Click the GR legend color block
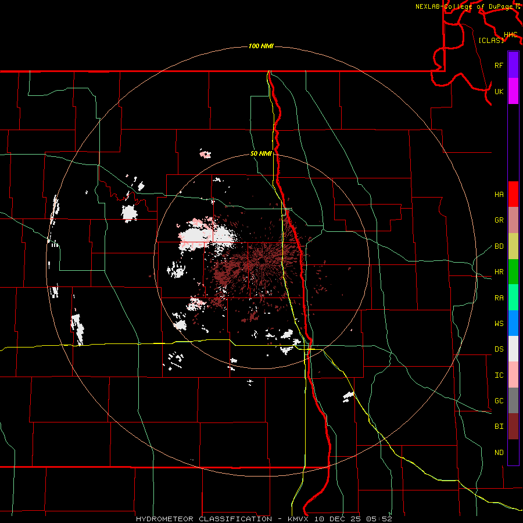523x523 pixels. pyautogui.click(x=513, y=220)
